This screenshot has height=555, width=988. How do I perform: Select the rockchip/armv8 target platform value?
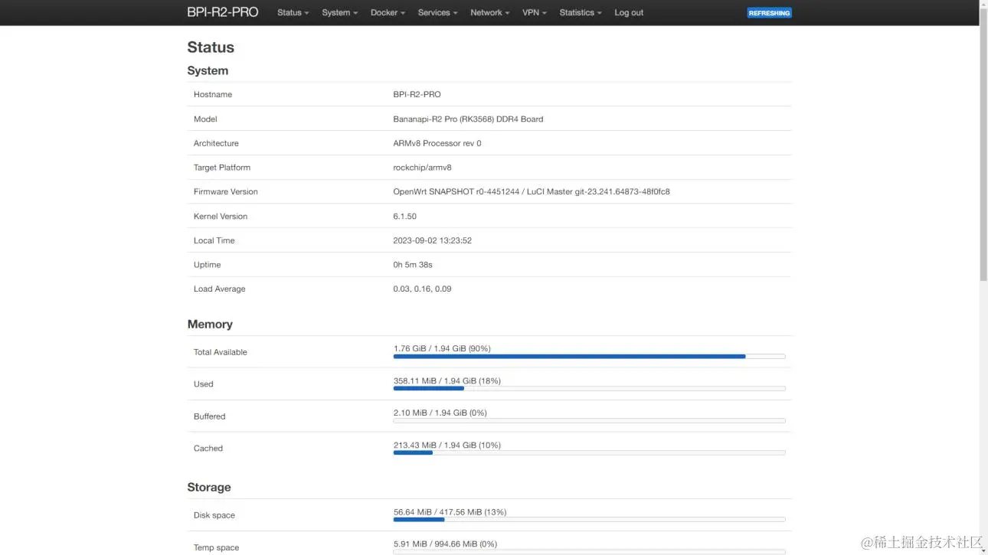(422, 168)
